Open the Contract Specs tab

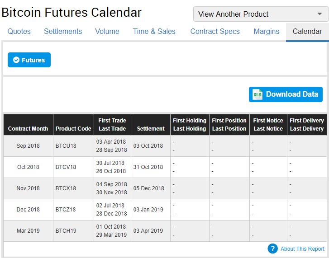click(x=215, y=32)
